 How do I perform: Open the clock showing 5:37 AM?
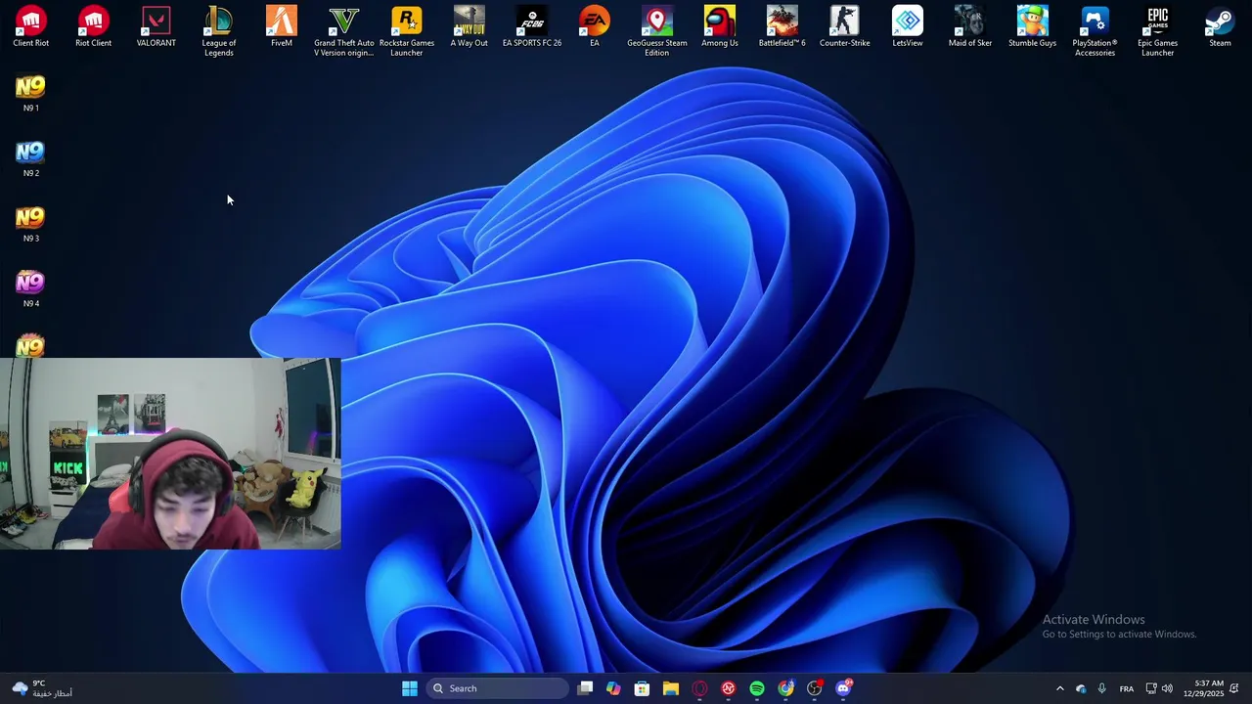(1203, 688)
